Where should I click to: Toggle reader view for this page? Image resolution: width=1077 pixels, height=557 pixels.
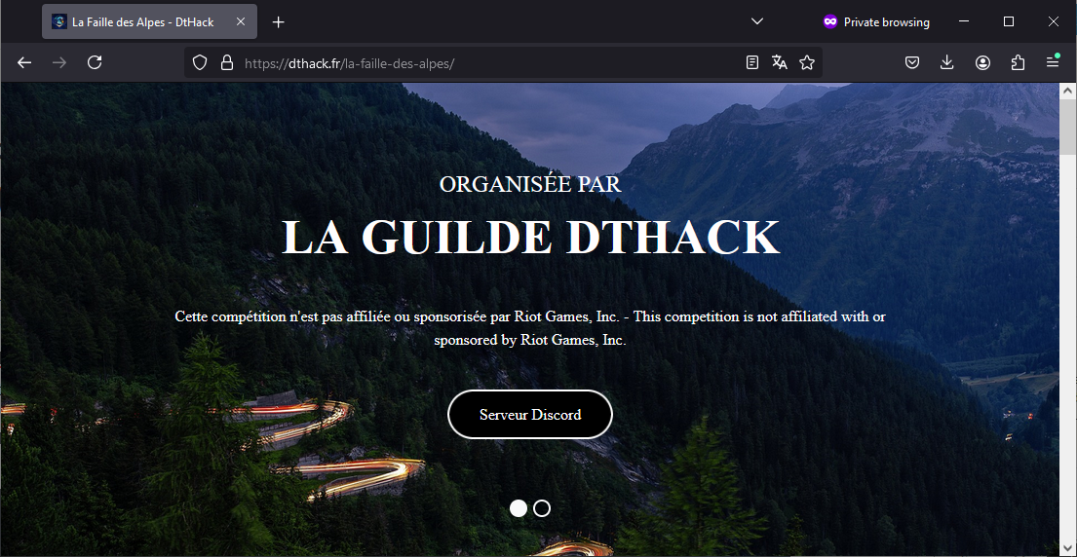(752, 63)
